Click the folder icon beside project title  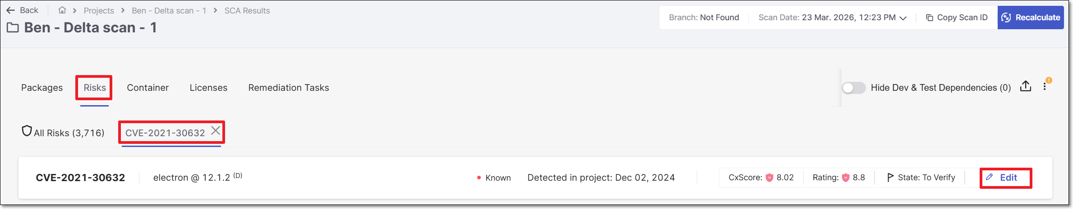[13, 28]
